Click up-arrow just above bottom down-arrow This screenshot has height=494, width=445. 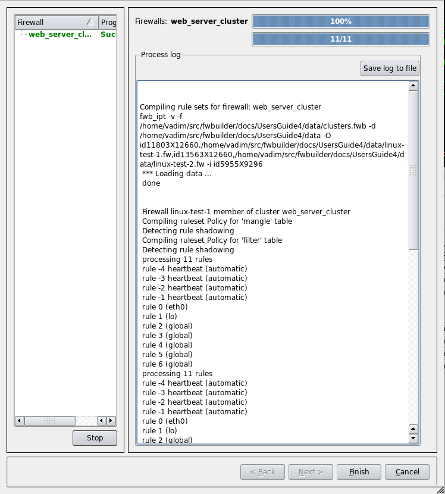click(x=413, y=429)
